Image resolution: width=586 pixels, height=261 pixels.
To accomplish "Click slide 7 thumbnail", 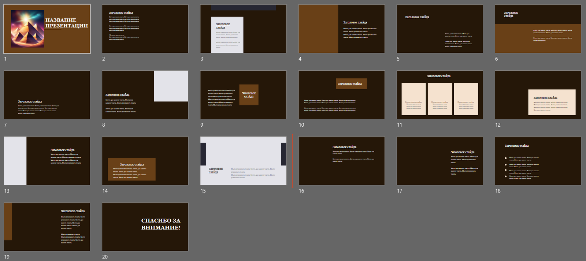I will [x=47, y=95].
